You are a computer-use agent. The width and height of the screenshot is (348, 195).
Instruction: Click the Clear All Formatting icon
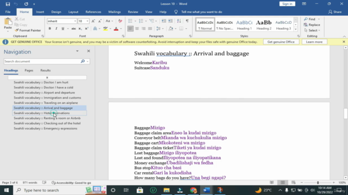coord(120,21)
